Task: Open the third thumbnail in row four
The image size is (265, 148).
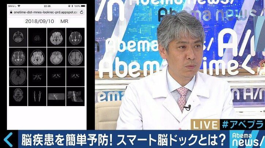Action: [x=56, y=97]
